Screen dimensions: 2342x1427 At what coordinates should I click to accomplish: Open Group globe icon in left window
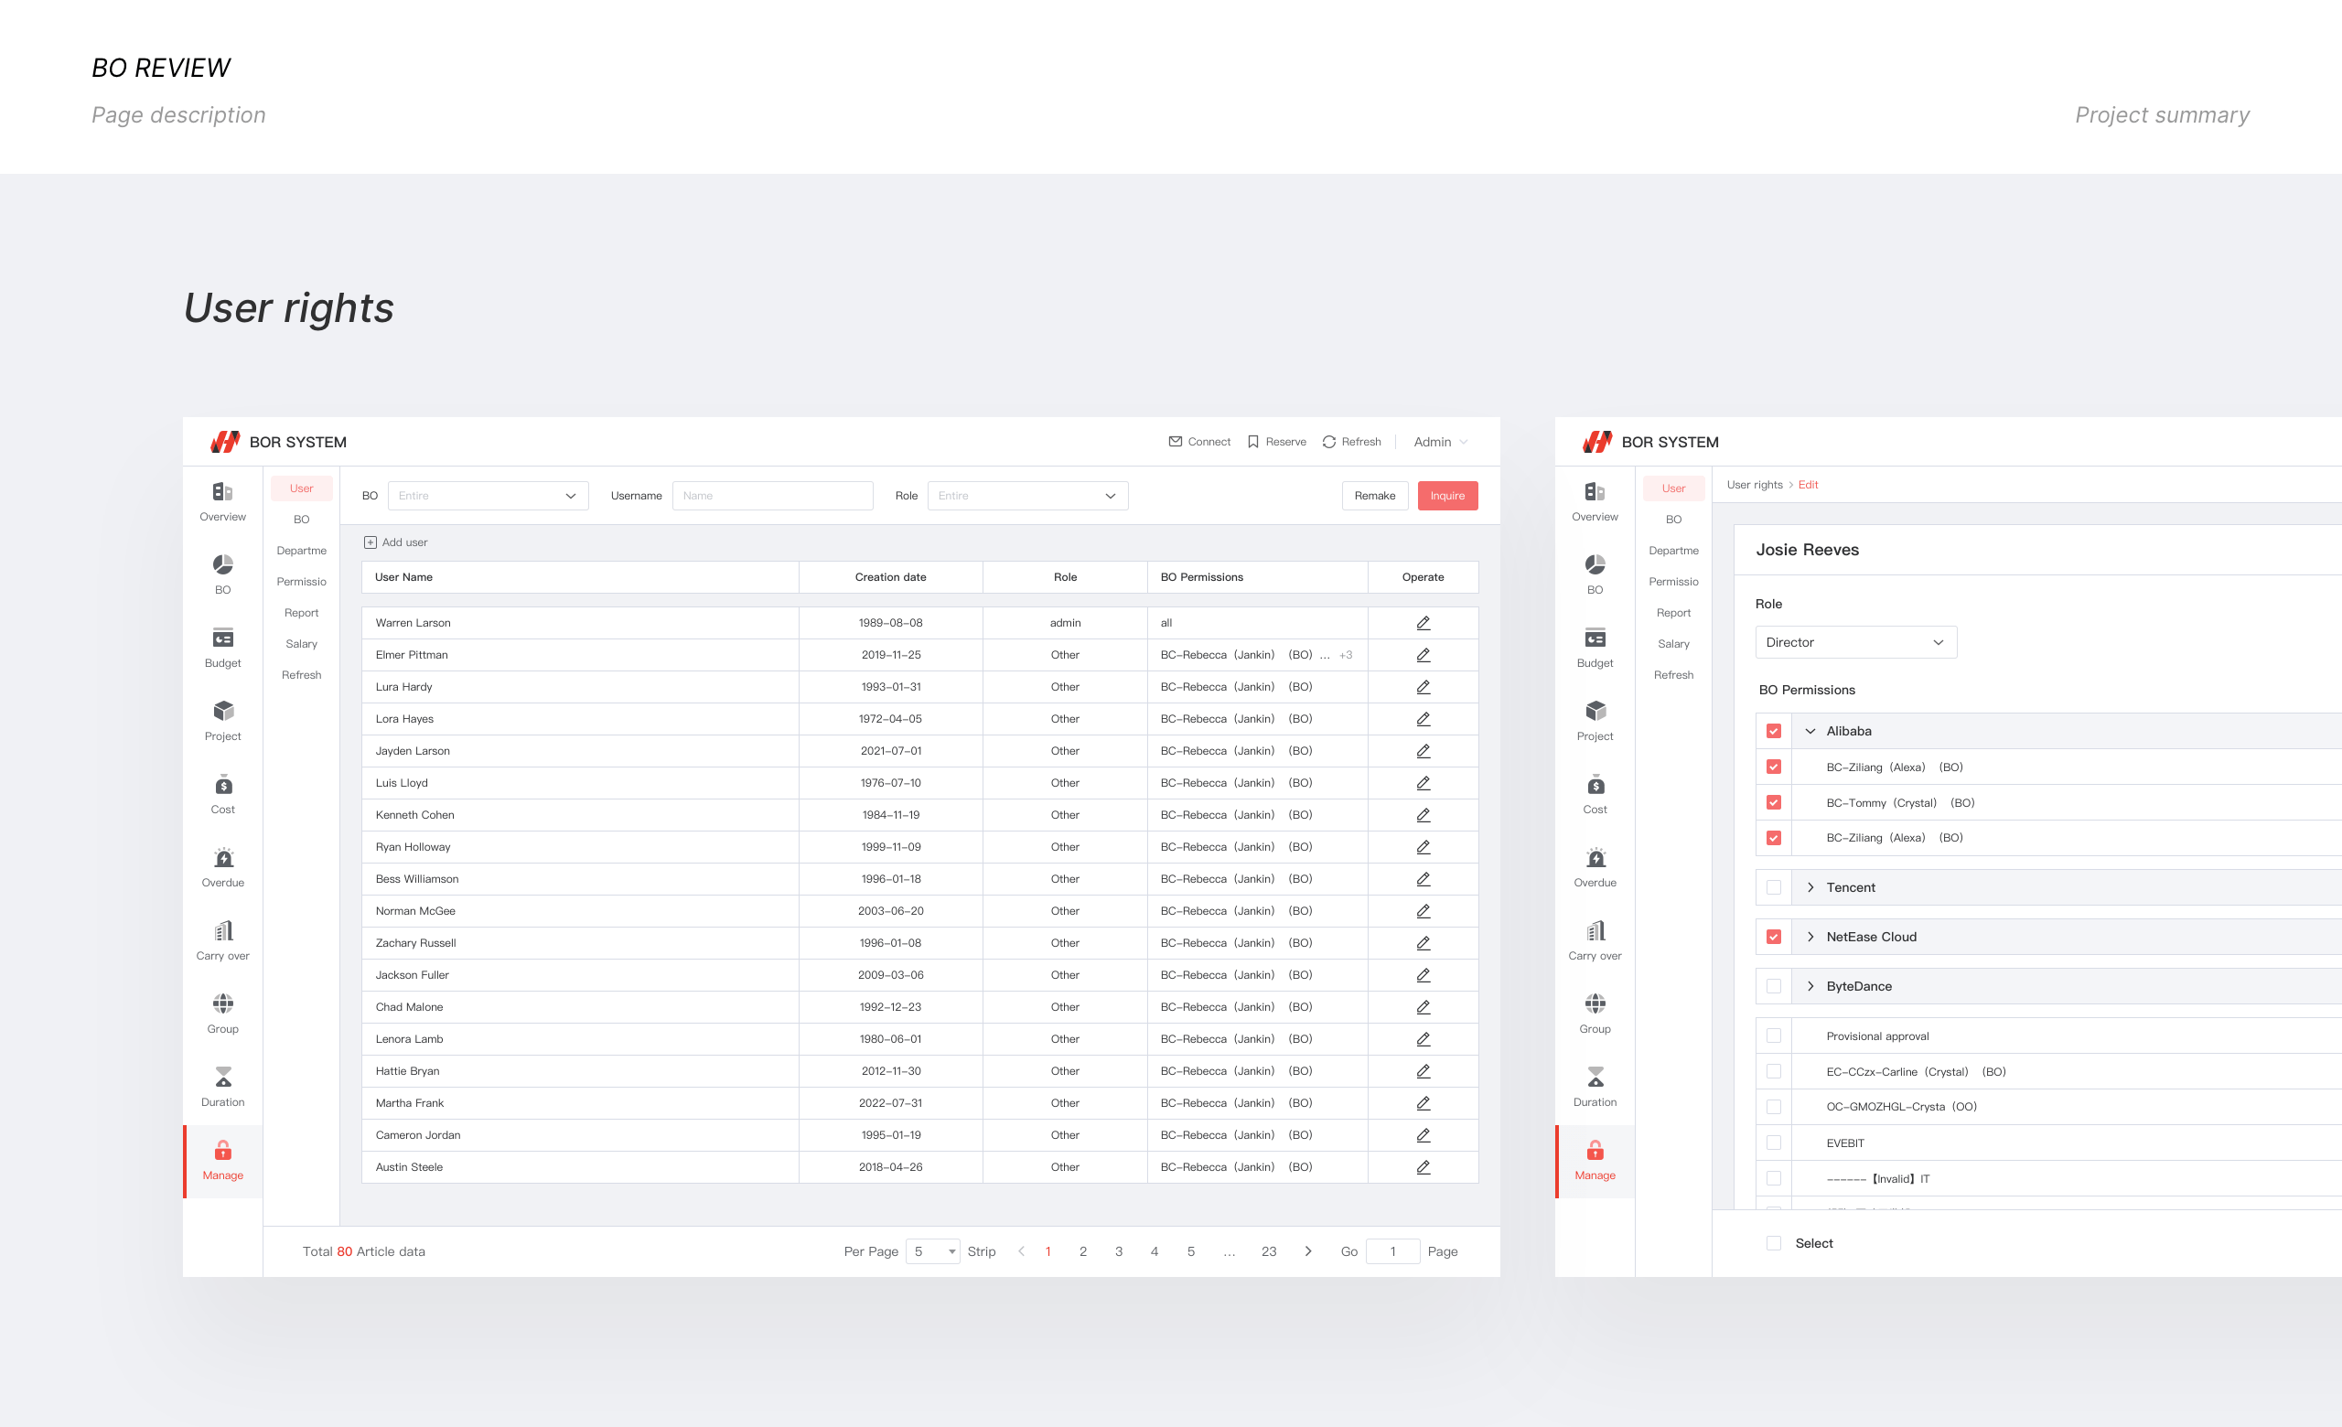point(222,1004)
